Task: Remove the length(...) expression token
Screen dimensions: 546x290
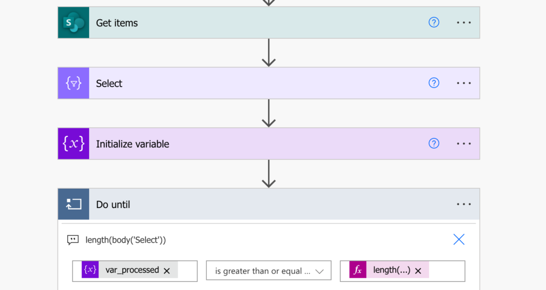Action: click(x=418, y=271)
